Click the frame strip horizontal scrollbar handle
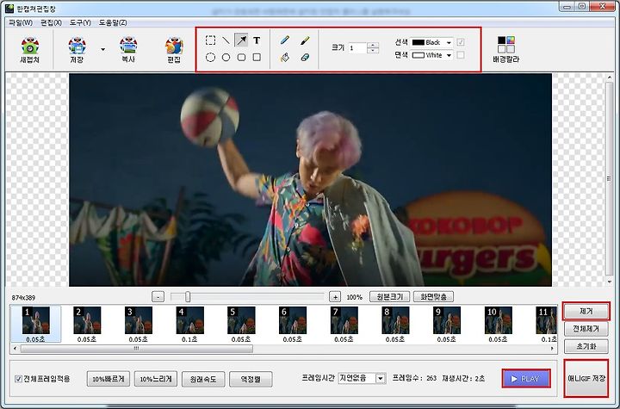Screen dimensions: 620x409 136,349
